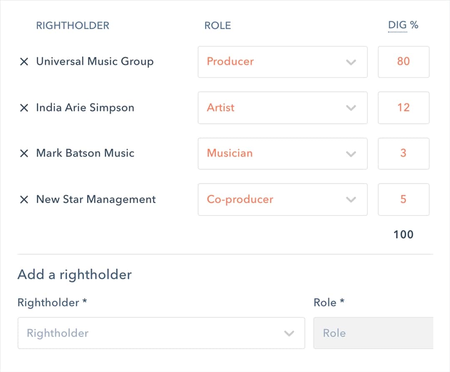Click the ROLE column header
Screen dimensions: 450x372
pyautogui.click(x=217, y=26)
